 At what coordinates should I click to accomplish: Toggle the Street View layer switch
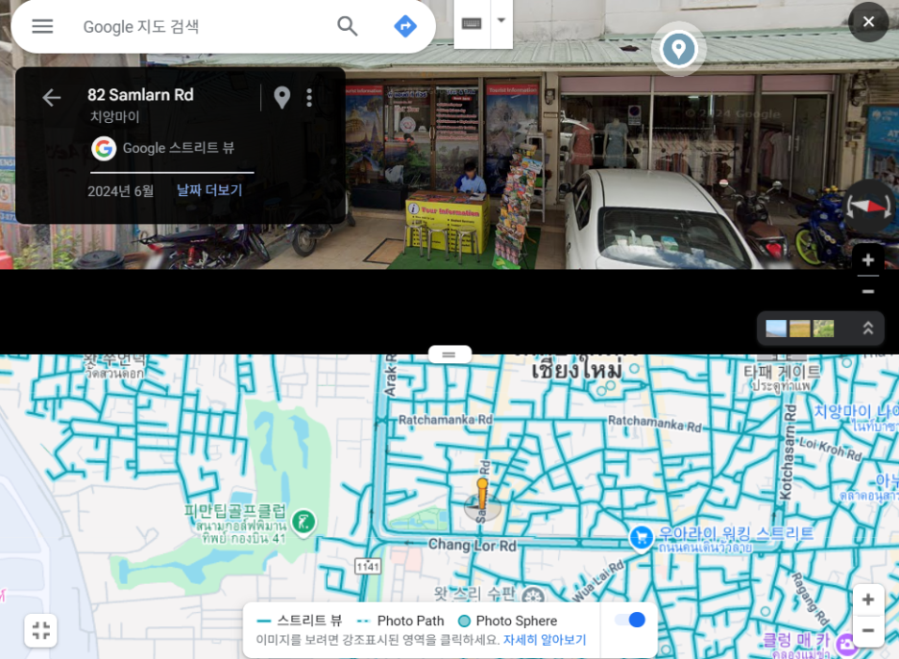(630, 620)
